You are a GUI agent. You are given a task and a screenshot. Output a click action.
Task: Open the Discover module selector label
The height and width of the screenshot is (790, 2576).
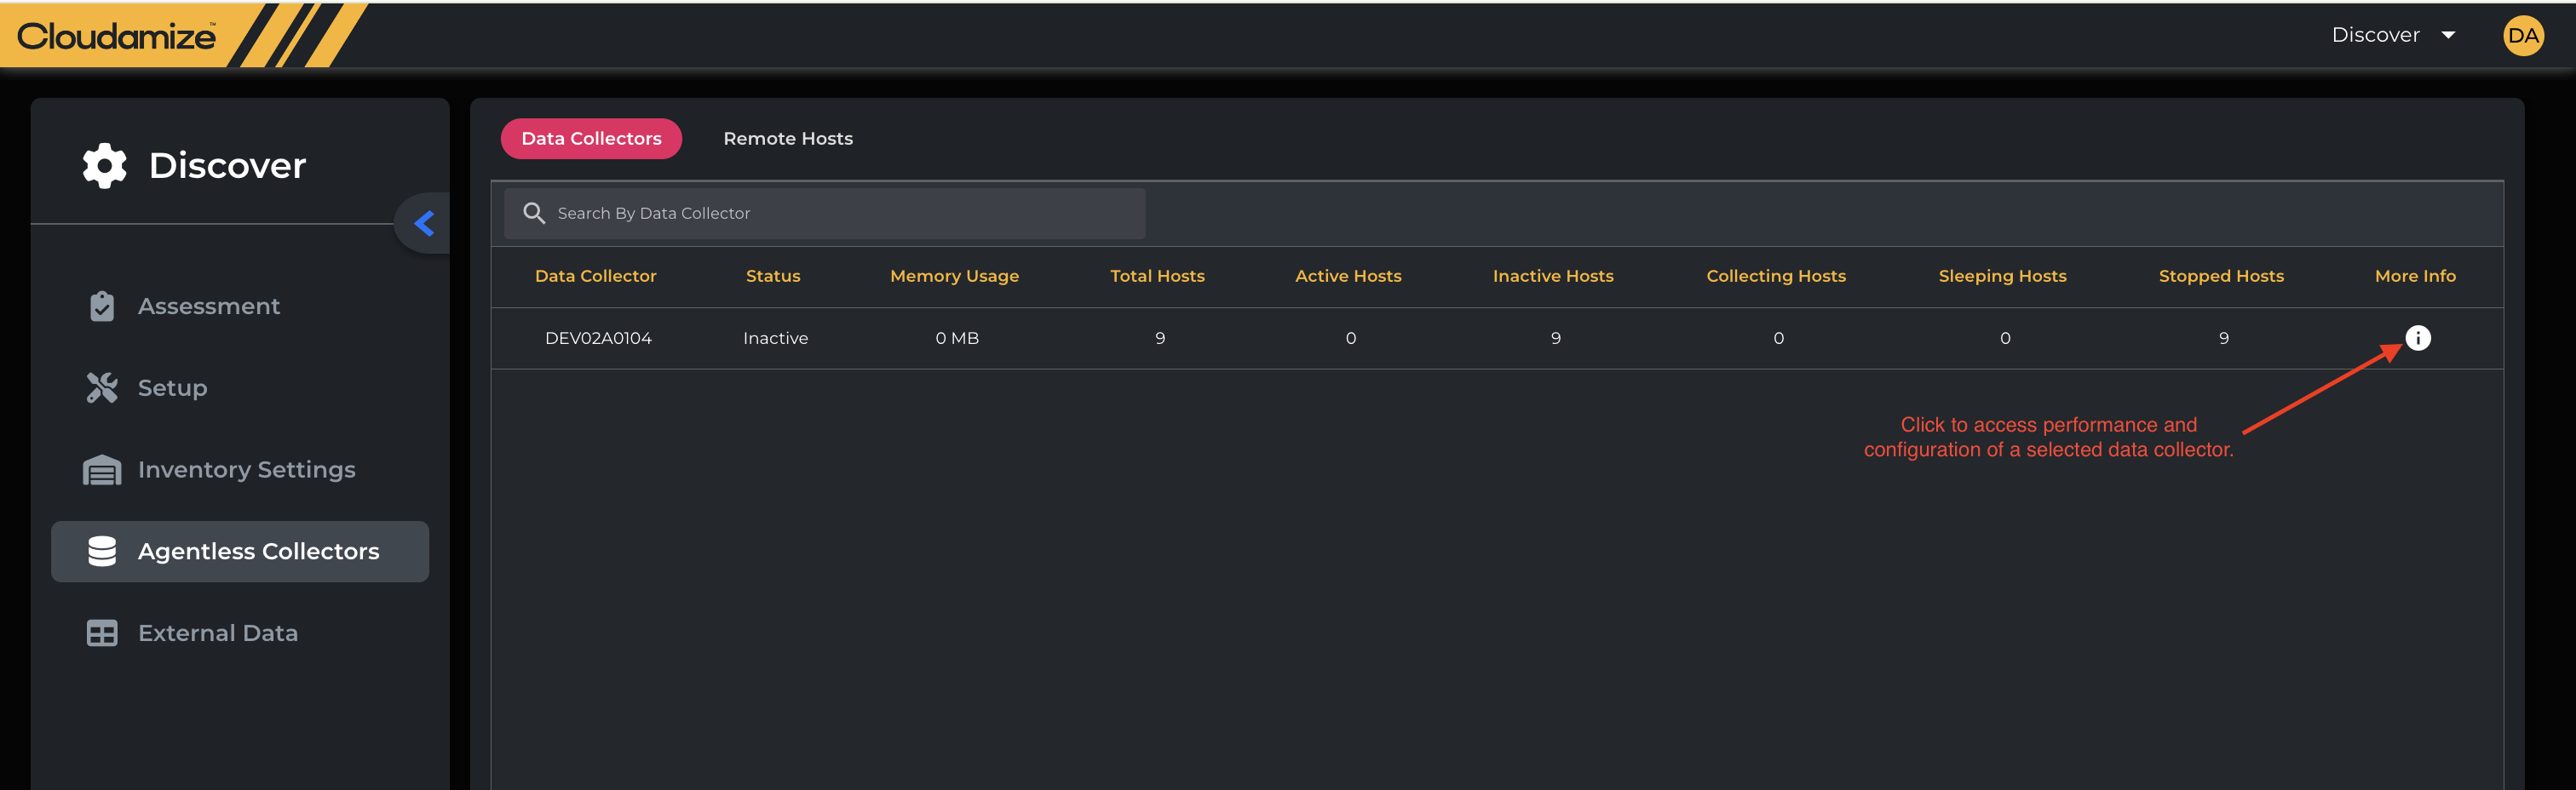[x=2375, y=36]
